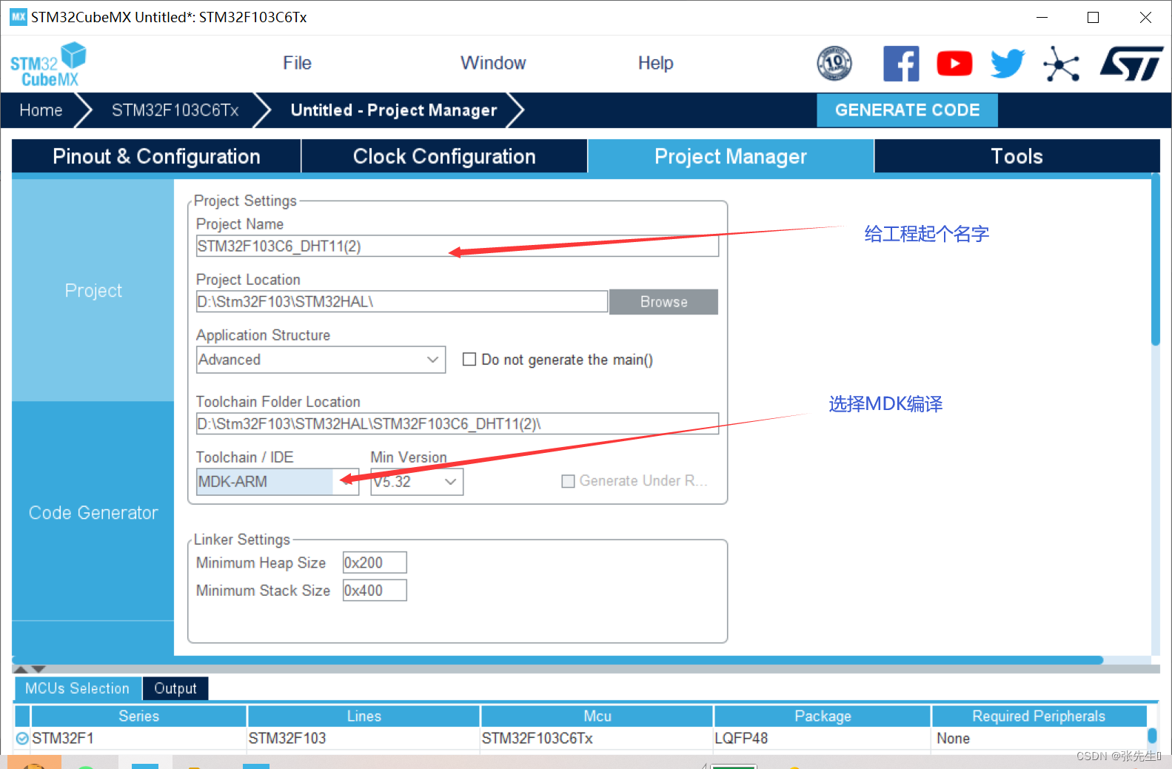1172x769 pixels.
Task: Select the STM32F1 series cell
Action: tap(138, 738)
